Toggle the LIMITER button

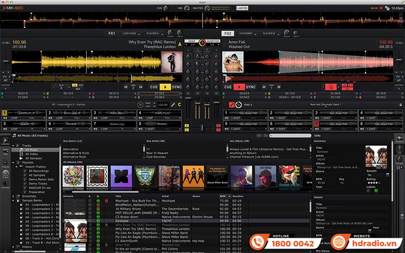point(242,8)
